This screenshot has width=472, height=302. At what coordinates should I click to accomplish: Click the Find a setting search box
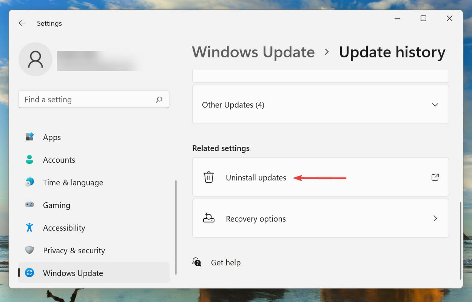[x=94, y=100]
